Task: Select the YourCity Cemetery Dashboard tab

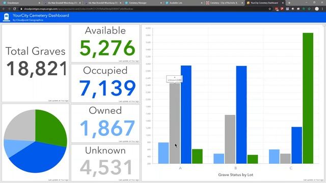Action: coord(265,3)
